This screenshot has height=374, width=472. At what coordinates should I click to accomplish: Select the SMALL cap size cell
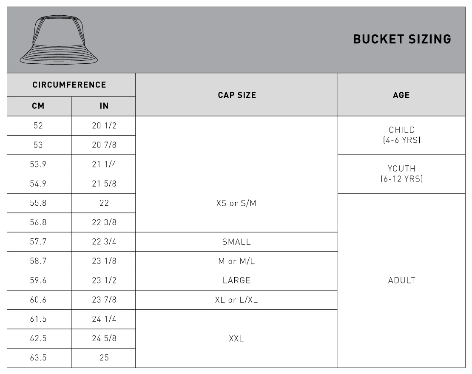click(236, 242)
